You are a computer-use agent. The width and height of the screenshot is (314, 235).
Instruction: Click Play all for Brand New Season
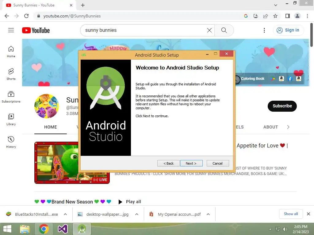(x=130, y=202)
